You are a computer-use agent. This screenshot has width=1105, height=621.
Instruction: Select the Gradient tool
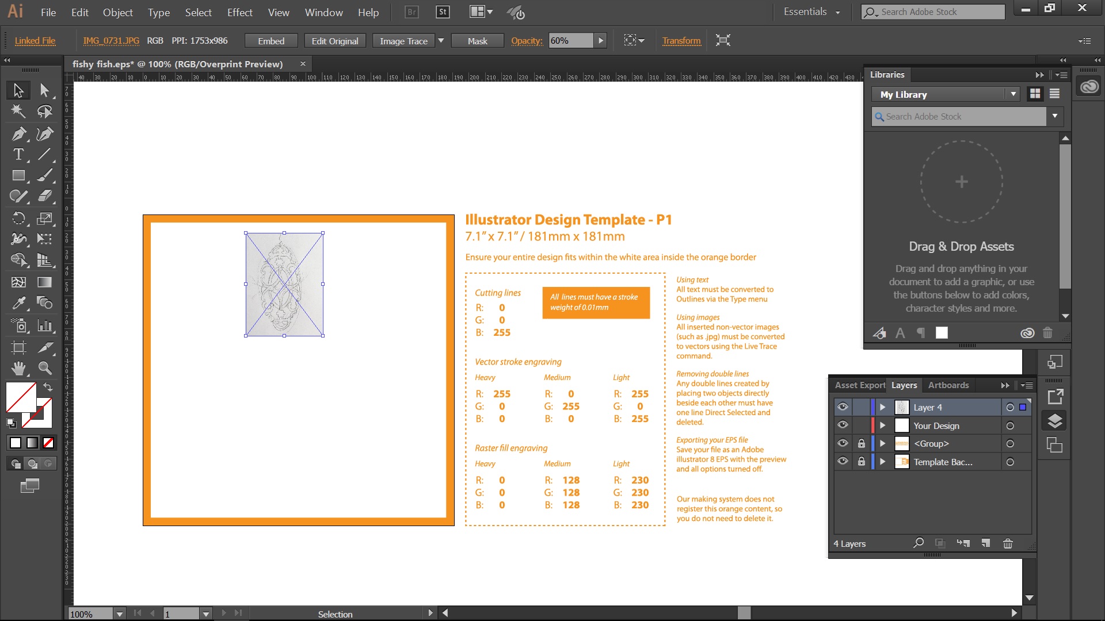[44, 282]
